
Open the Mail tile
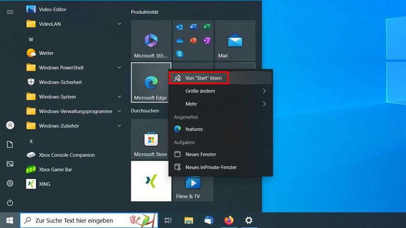point(235,41)
